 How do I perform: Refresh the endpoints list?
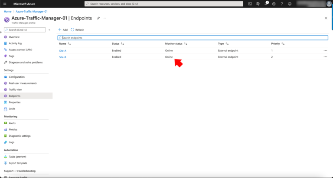pos(77,30)
